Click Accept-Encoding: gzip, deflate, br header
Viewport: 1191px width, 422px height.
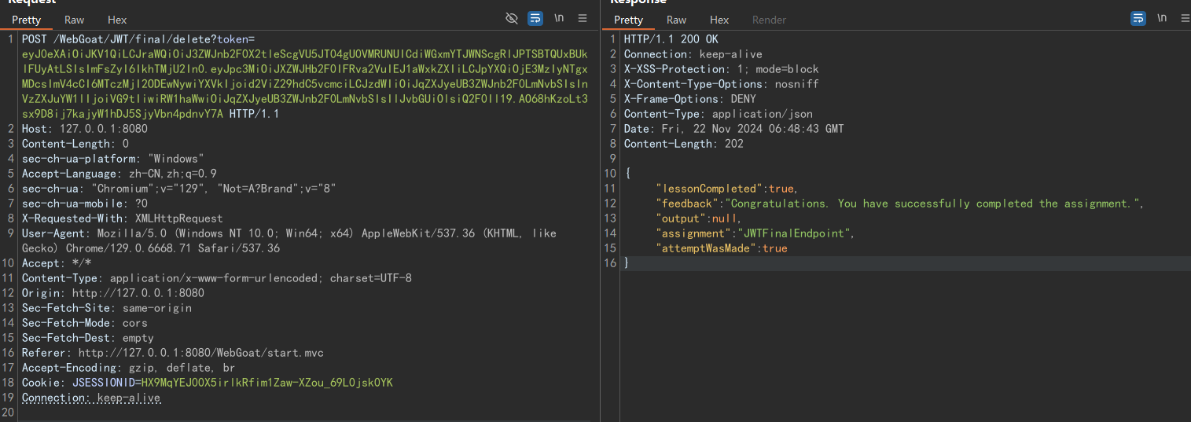tap(128, 368)
